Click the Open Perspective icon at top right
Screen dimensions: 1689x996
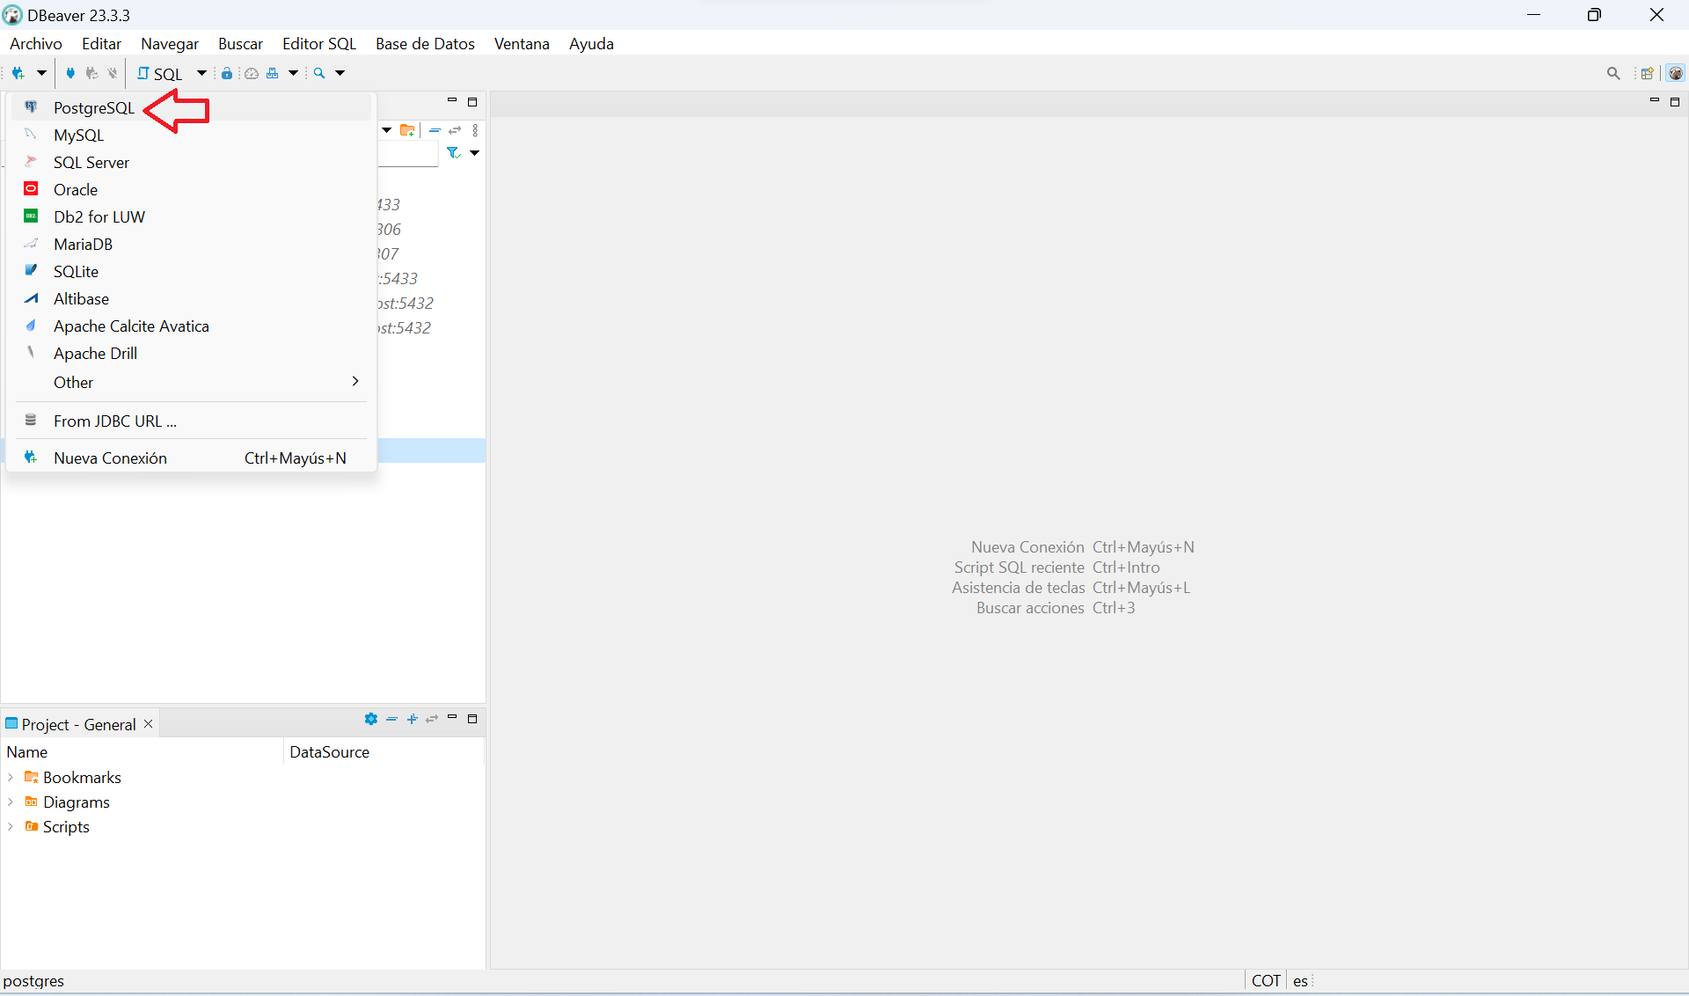coord(1647,73)
